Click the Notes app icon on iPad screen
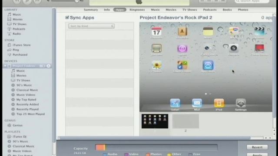This screenshot has width=278, height=156. (x=208, y=32)
